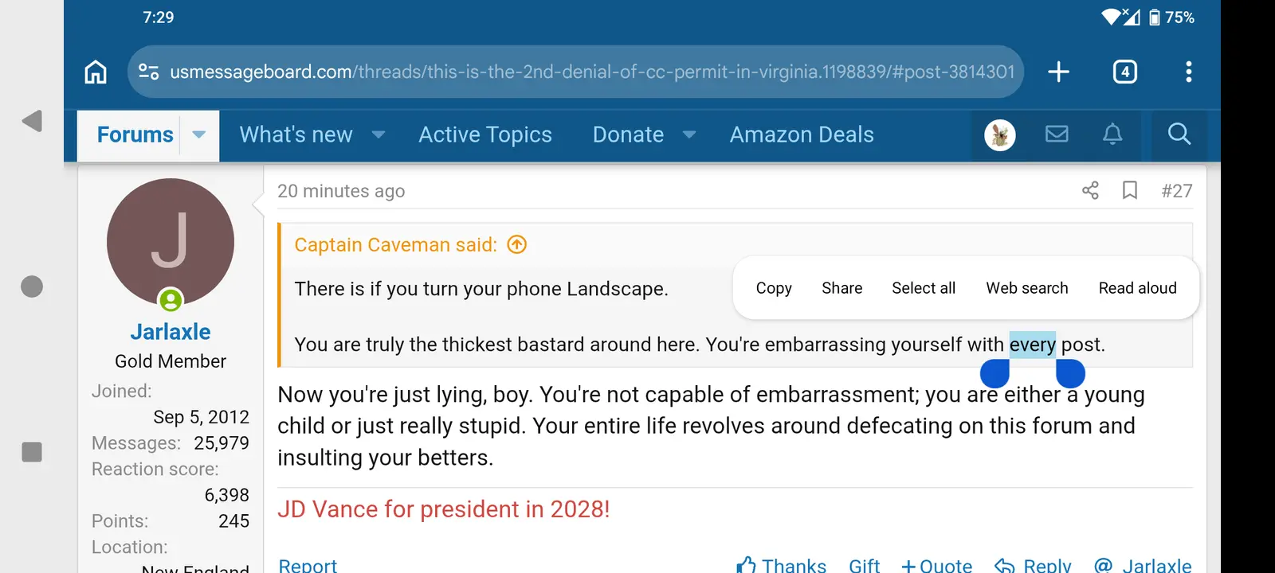Open the inbox envelope icon
The image size is (1275, 573).
(x=1057, y=134)
